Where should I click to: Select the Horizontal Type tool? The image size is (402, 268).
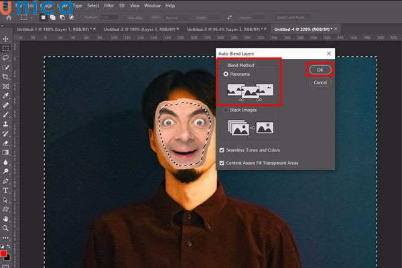[x=5, y=190]
